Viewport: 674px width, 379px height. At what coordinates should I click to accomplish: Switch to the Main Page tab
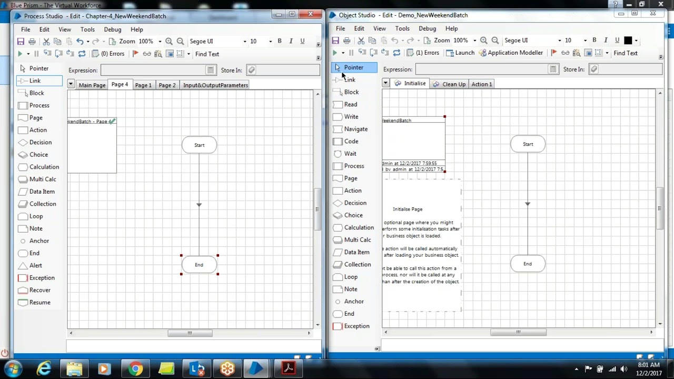tap(92, 85)
